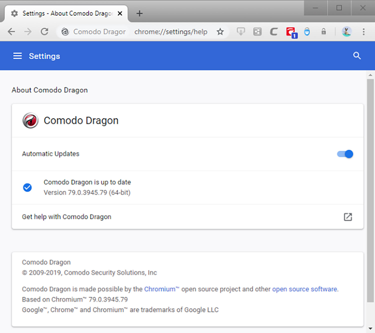Toggle the Automatic Updates switch

point(345,154)
